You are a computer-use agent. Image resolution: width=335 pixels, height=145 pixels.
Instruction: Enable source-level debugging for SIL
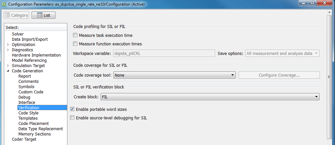pyautogui.click(x=72, y=118)
